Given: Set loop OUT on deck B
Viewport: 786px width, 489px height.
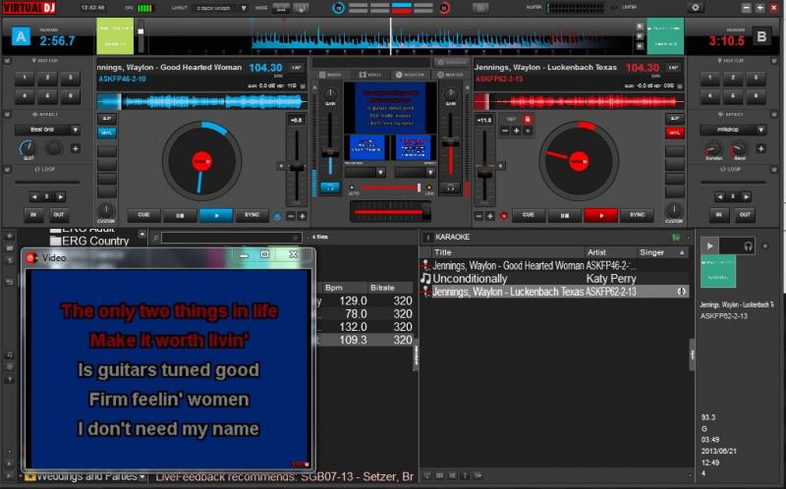Looking at the screenshot, I should (745, 215).
